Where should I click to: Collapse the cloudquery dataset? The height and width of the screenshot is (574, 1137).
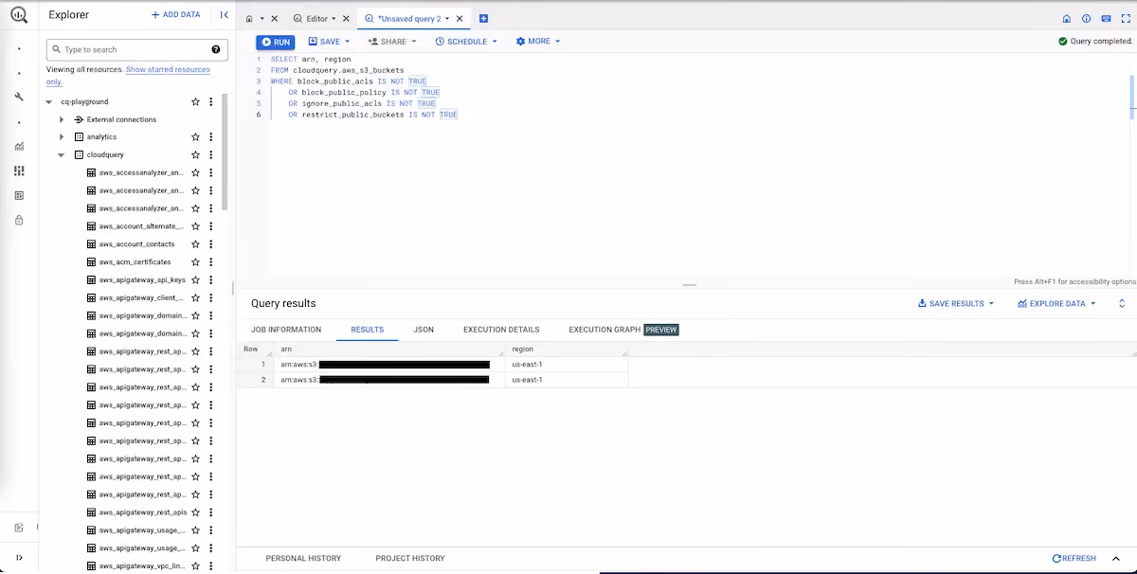(62, 154)
